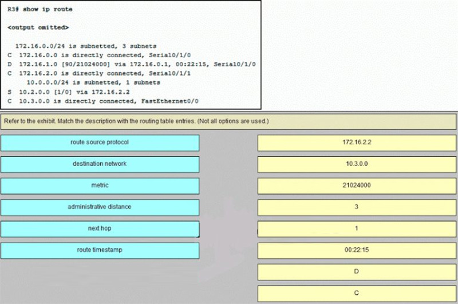
Task: Select the 'next hop' description box
Action: (100, 229)
